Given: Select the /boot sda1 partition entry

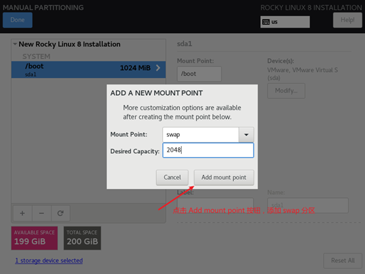Looking at the screenshot, I should point(88,69).
